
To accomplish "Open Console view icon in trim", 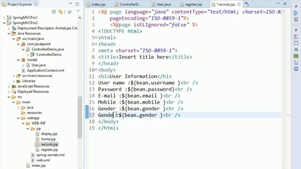I will 296,69.
